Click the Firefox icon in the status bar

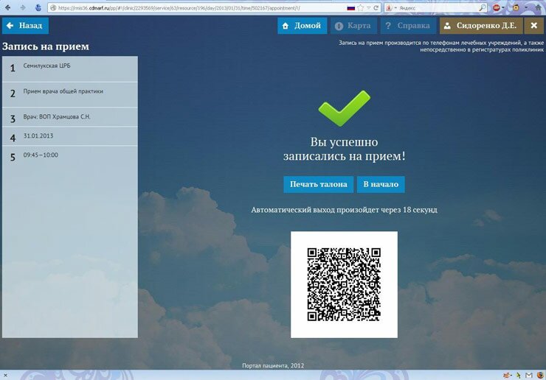(x=540, y=375)
